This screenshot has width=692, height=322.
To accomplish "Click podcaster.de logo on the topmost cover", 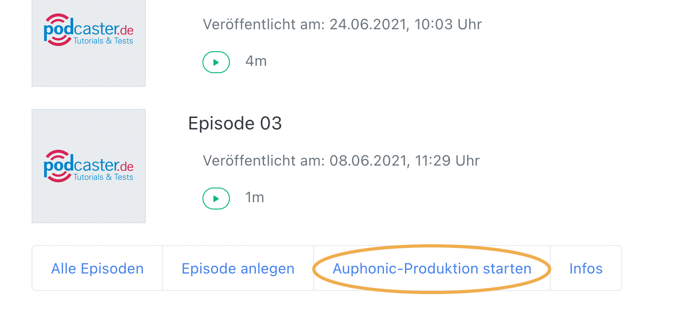I will pos(89,30).
